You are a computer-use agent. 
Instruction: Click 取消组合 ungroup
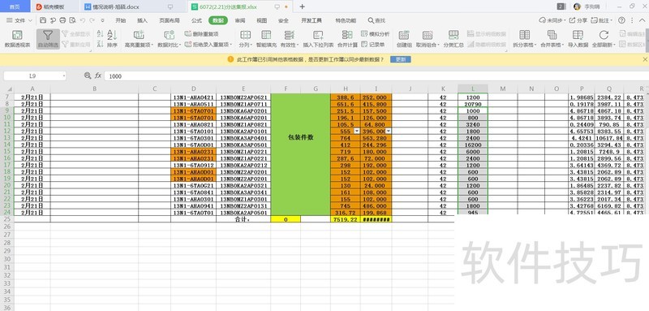click(428, 39)
